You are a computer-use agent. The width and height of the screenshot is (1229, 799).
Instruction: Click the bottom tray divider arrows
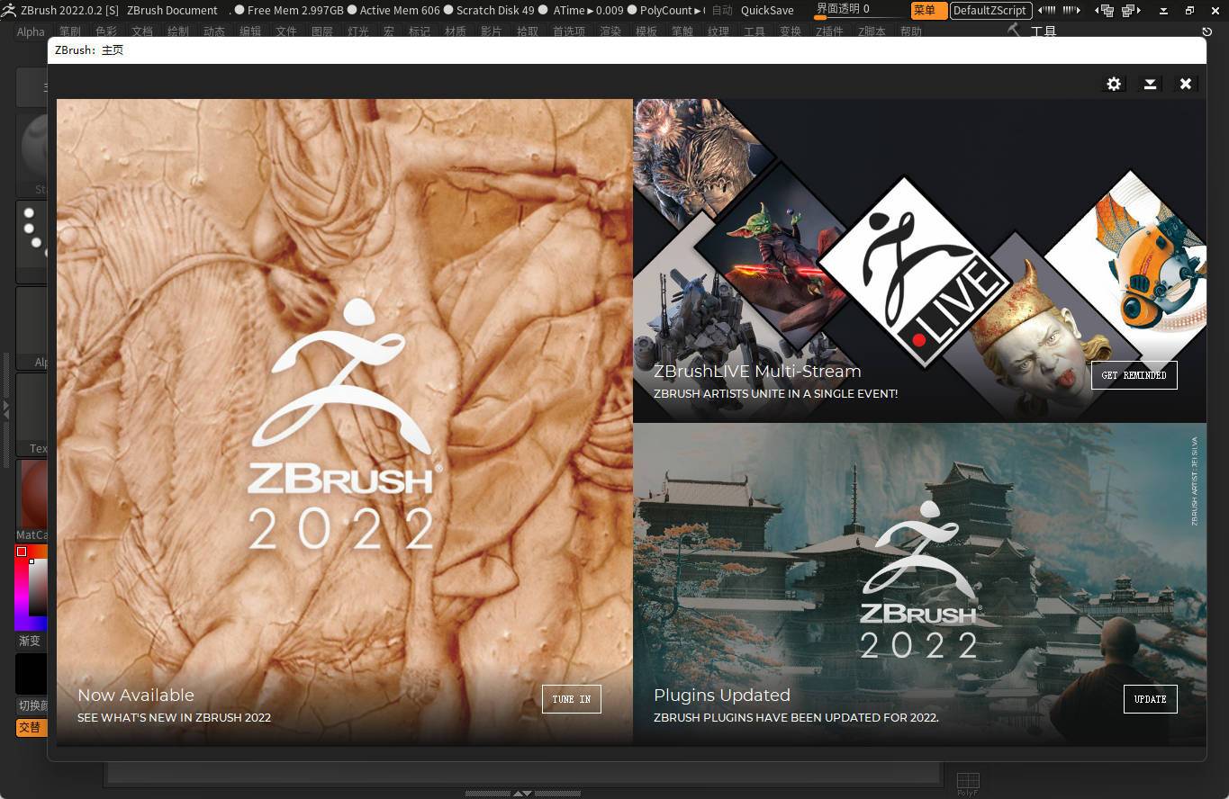click(x=522, y=794)
